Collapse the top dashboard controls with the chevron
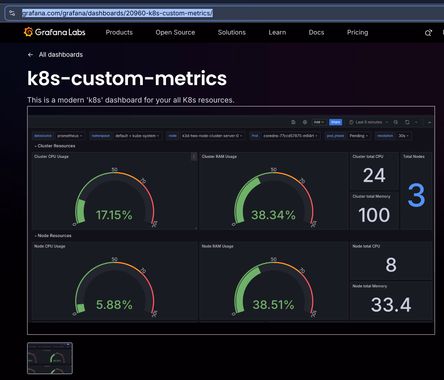The image size is (444, 380). (430, 122)
